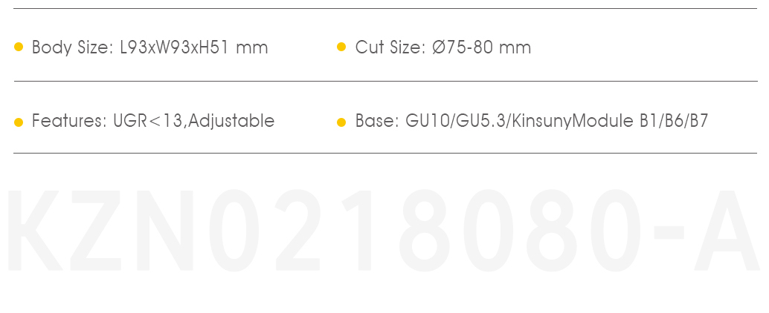
Task: Select the L93xW93xH51 mm dimension value
Action: (x=194, y=47)
